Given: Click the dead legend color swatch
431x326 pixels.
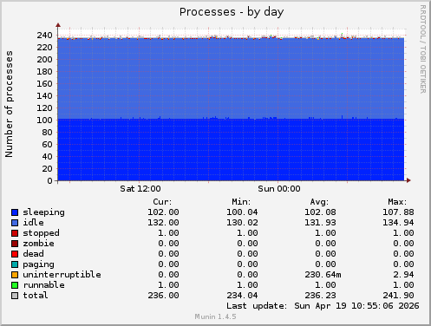Looking at the screenshot, I should (x=15, y=254).
